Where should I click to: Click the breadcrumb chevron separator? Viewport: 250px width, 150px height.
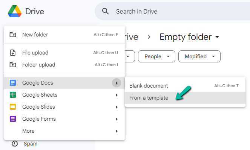(149, 37)
